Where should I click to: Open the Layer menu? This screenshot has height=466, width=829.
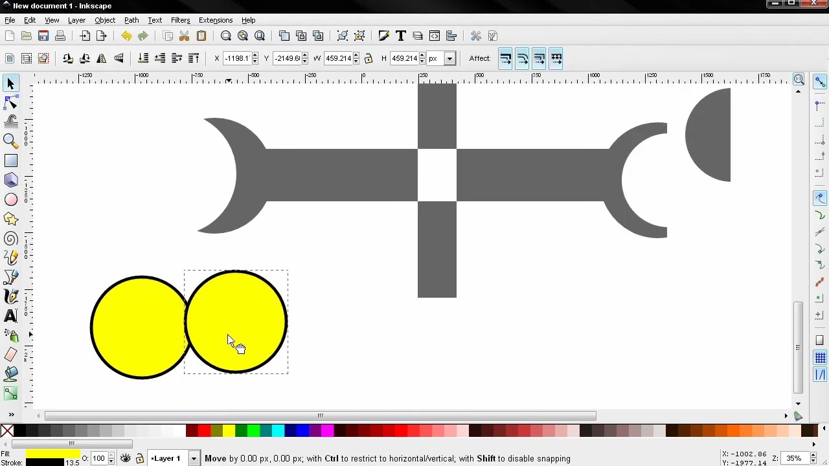click(x=76, y=20)
